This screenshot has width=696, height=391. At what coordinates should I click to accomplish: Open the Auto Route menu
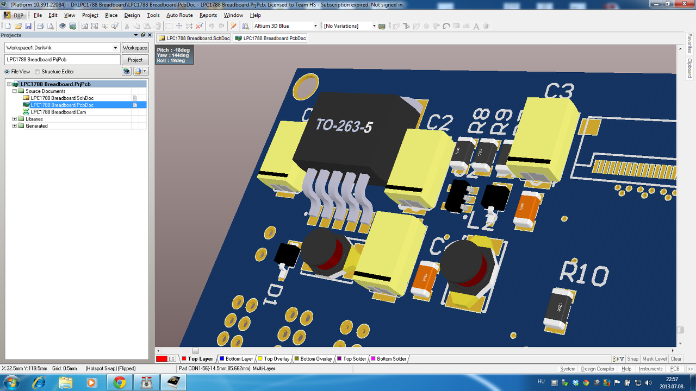tap(179, 15)
